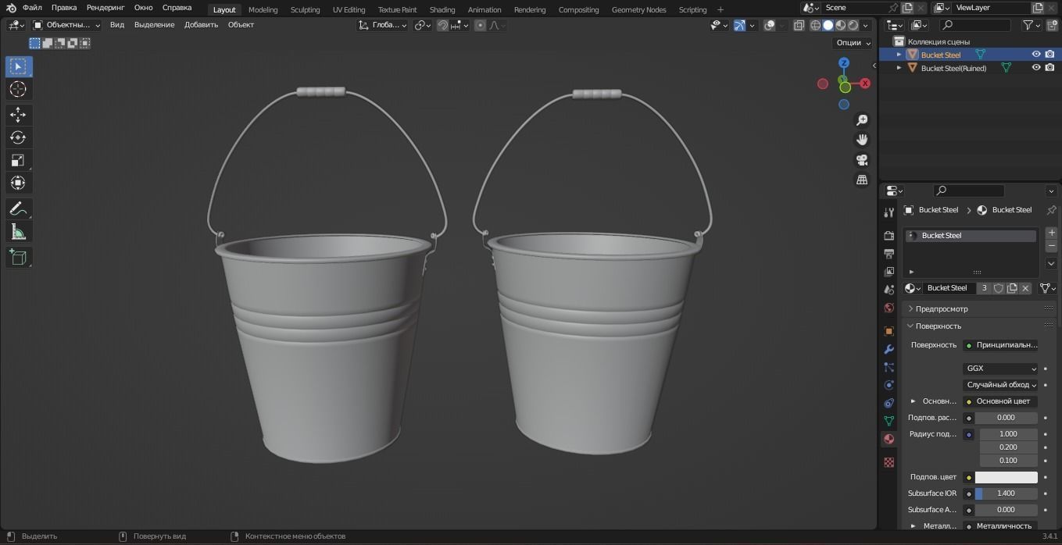Open the Texture properties checker tab

[889, 462]
